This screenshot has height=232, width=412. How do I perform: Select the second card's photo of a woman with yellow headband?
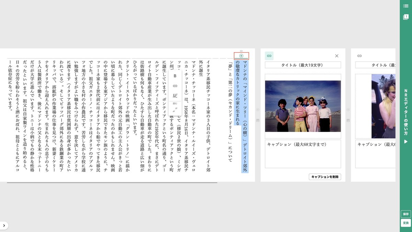[384, 106]
